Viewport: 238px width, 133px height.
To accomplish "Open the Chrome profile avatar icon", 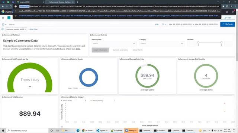I will (231, 7).
